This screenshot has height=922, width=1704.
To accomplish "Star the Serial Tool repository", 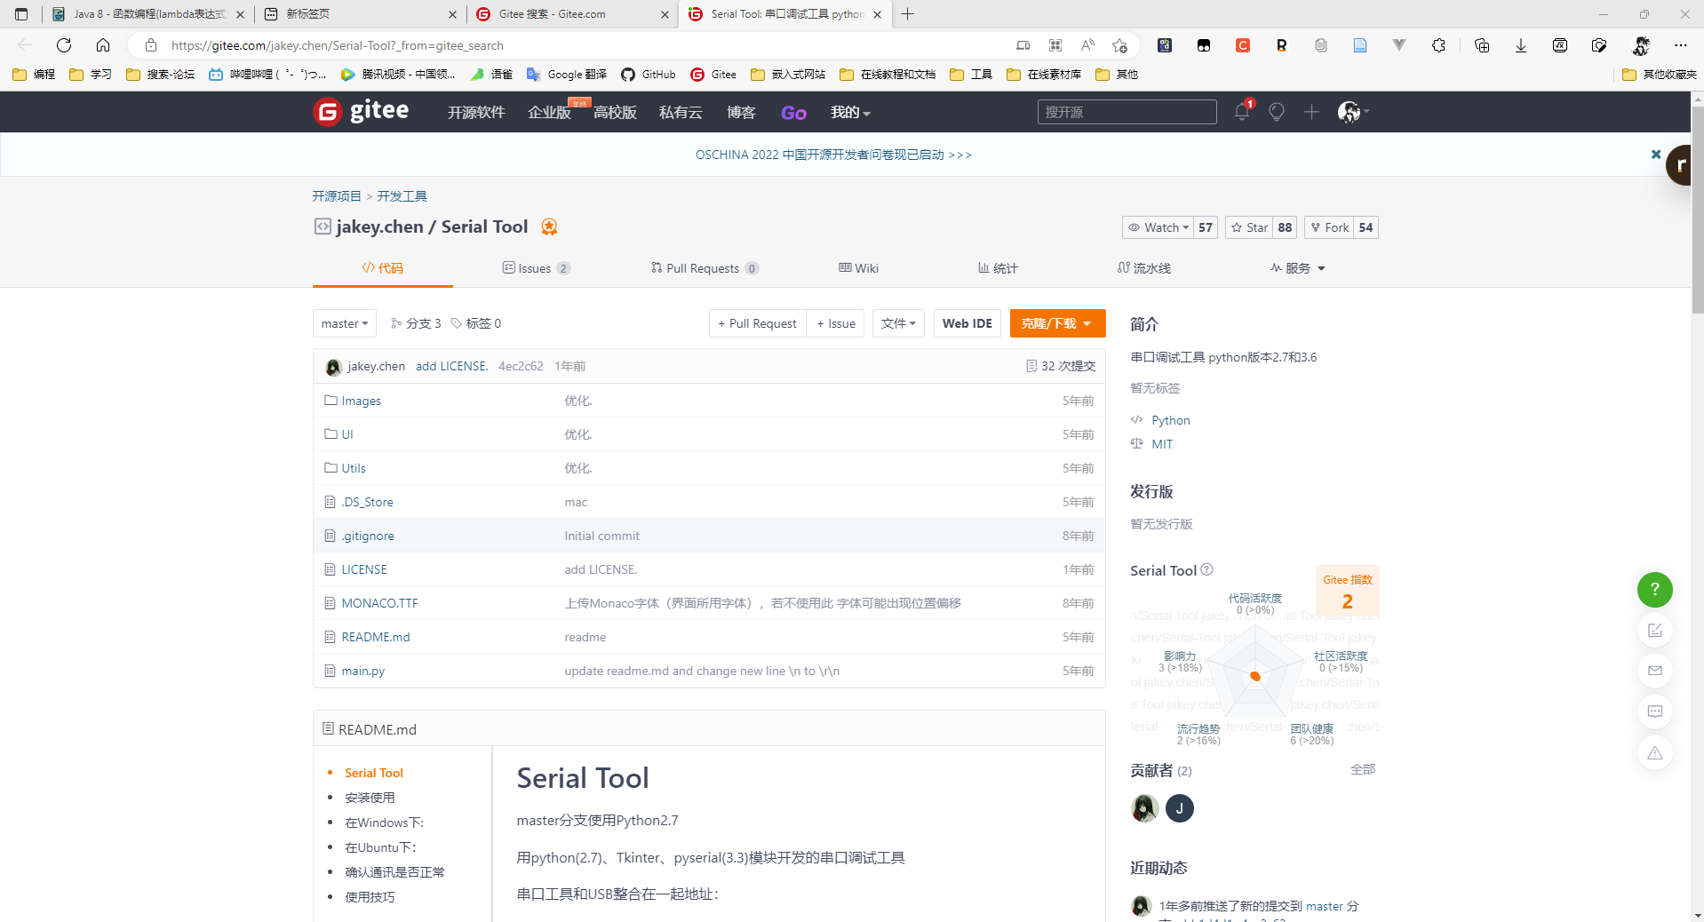I will coord(1249,227).
